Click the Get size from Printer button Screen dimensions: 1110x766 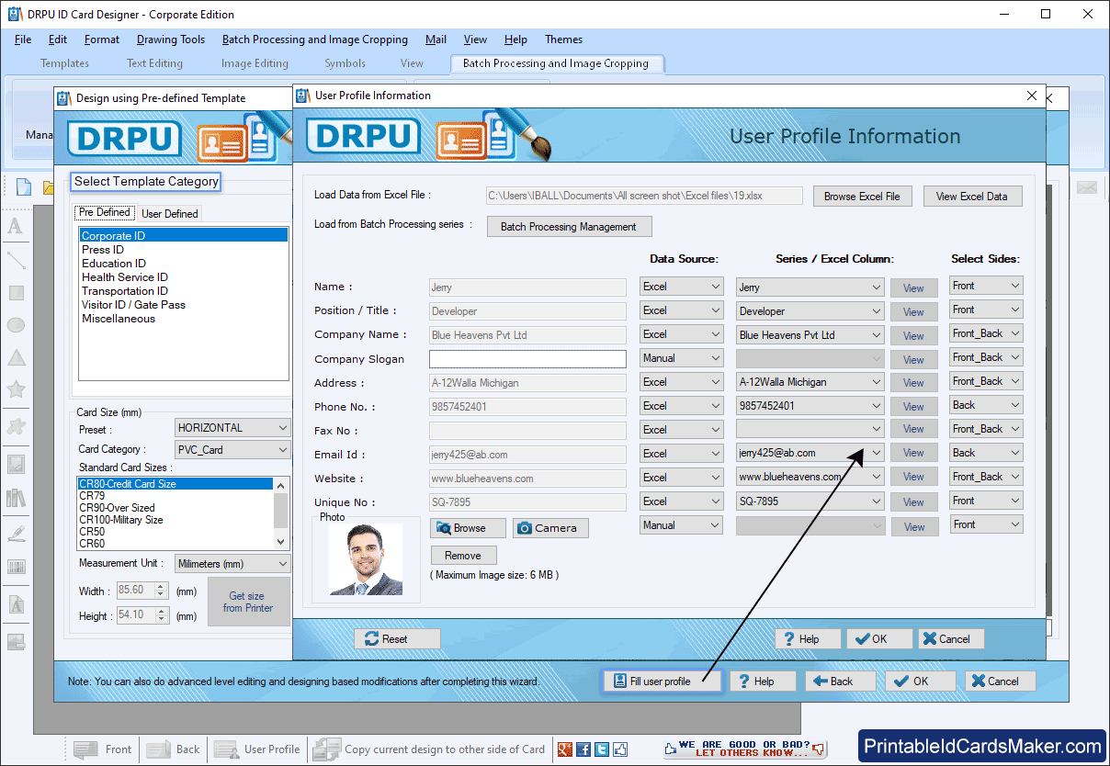coord(247,602)
